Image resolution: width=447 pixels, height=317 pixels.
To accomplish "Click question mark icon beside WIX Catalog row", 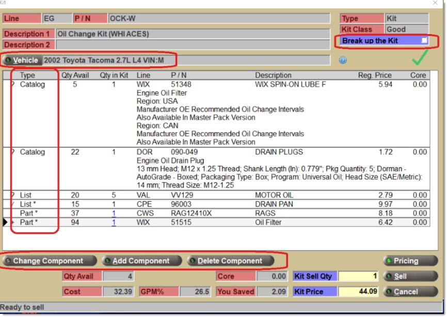I will (12, 84).
